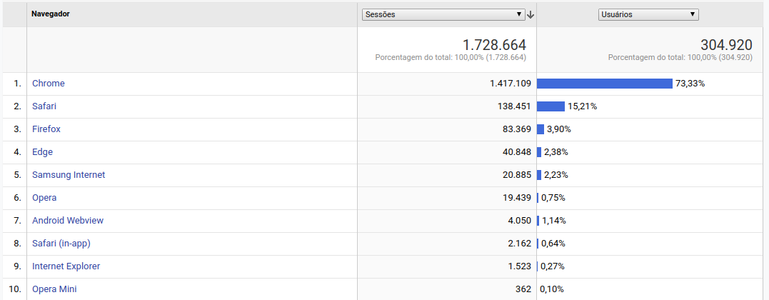Image resolution: width=769 pixels, height=300 pixels.
Task: Click the total users value 304.920
Action: (x=726, y=45)
